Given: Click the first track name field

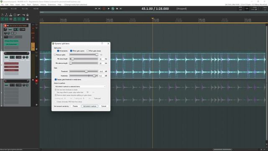Looking at the screenshot, I should point(18,26).
